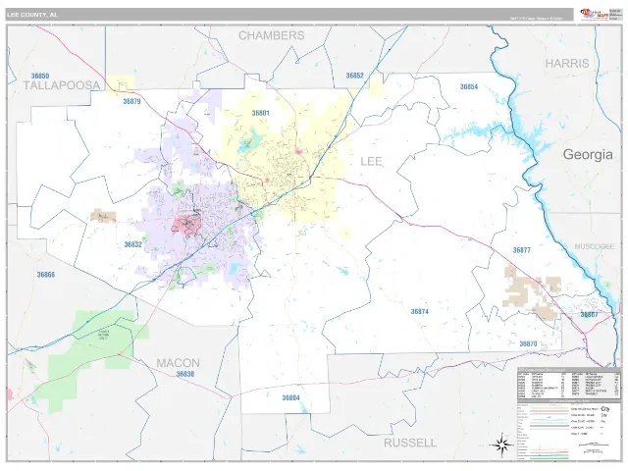The height and width of the screenshot is (471, 628).
Task: Click the publisher logo in top corner
Action: pos(595,14)
